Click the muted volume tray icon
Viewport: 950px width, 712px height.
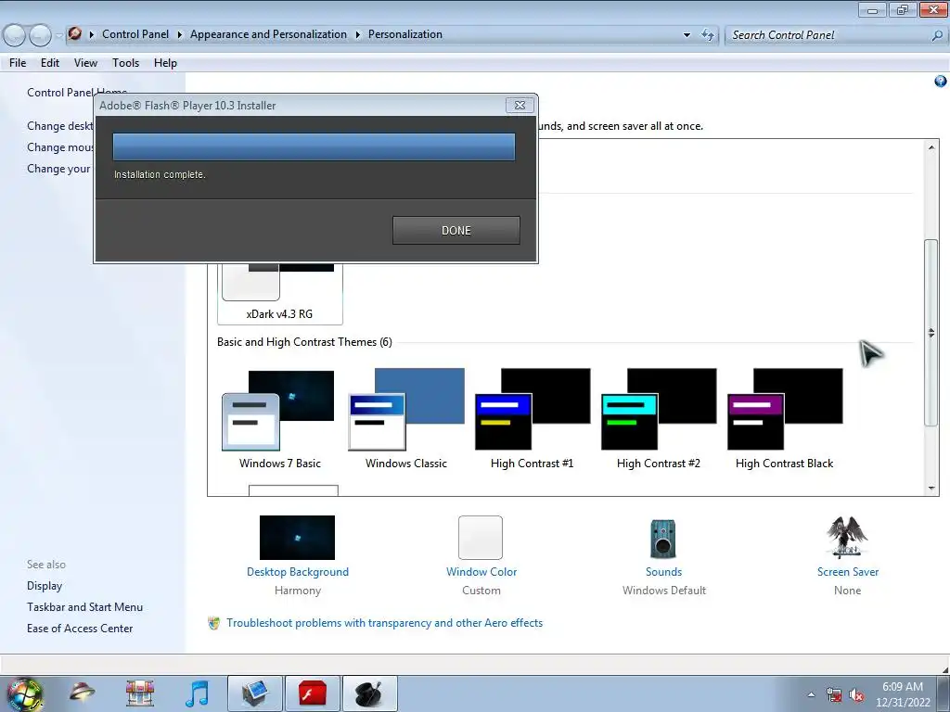click(x=856, y=694)
